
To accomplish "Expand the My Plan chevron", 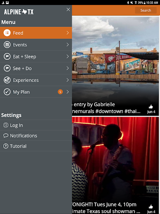I will pyautogui.click(x=67, y=92).
